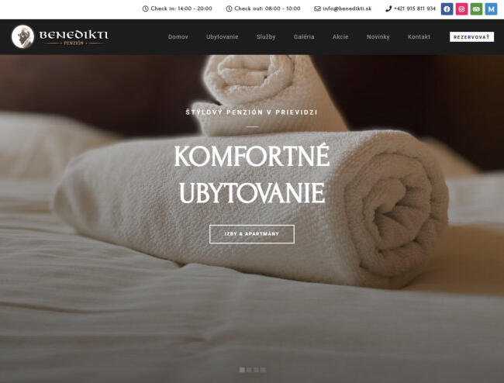The image size is (504, 383).
Task: Open the Instagram social icon
Action: pos(461,9)
